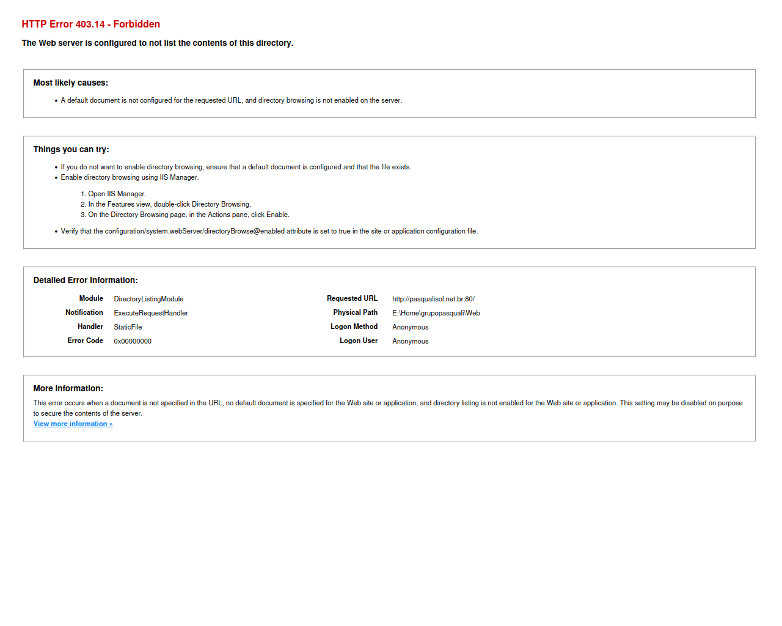Click the More Information heading
782x626 pixels.
point(68,388)
